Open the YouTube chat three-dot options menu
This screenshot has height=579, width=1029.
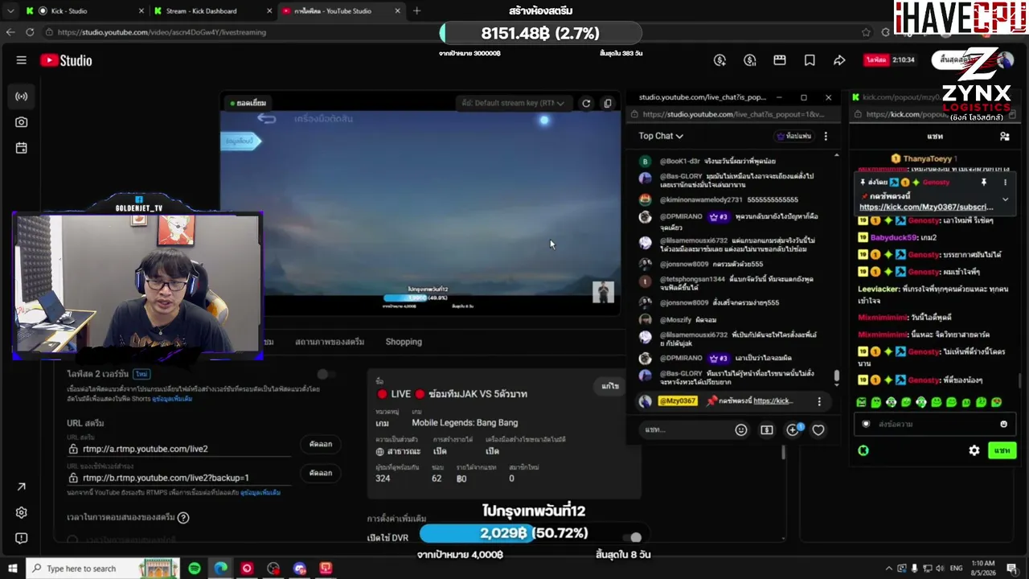coord(826,136)
